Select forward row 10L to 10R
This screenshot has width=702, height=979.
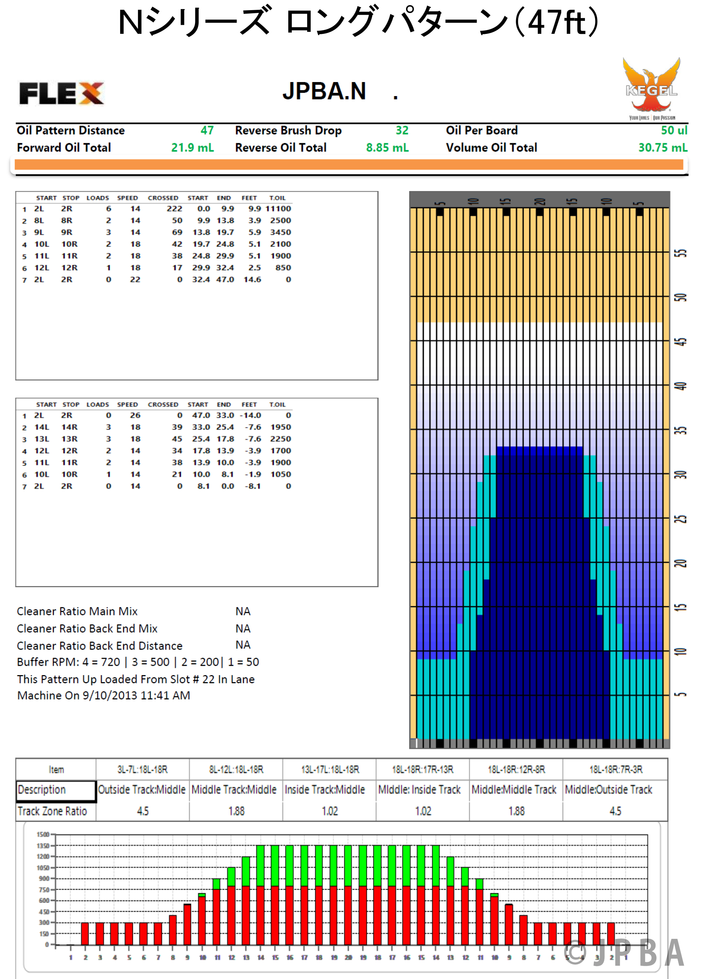[x=156, y=244]
